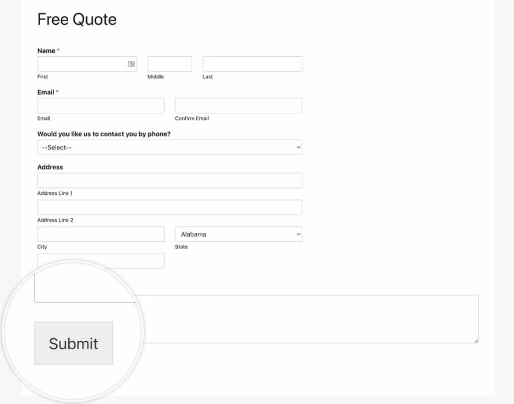Click the Name field label

[46, 51]
